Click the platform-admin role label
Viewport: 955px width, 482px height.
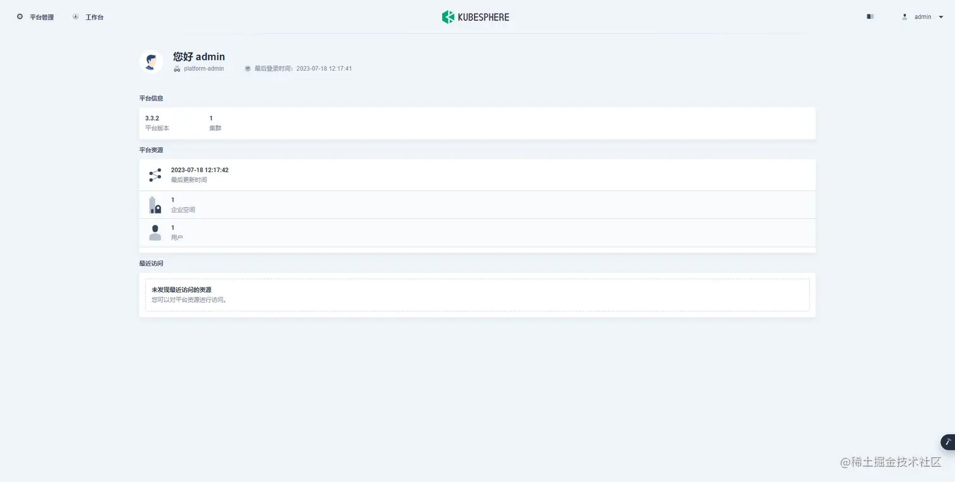(204, 68)
